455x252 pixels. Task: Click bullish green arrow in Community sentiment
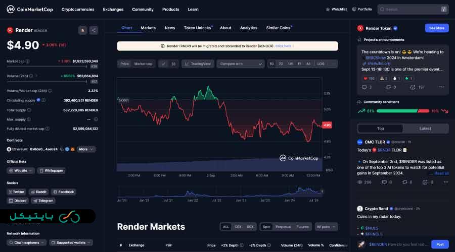[x=361, y=111]
